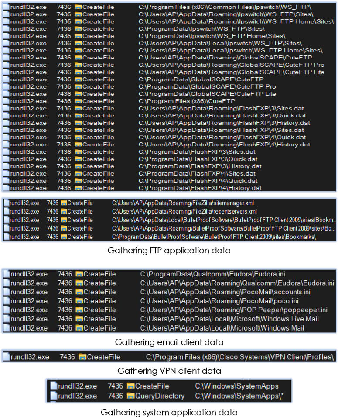Select the Cisco Systems\VPN Client\Profiles\ path
Image resolution: width=338 pixels, height=417 pixels.
[240, 357]
